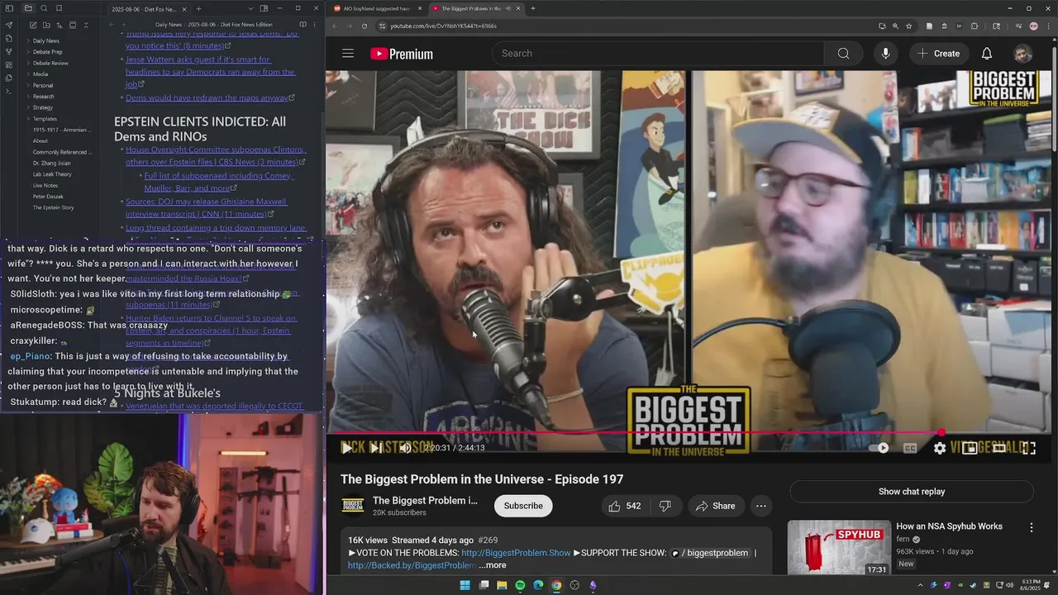Enter full screen video mode

(1029, 448)
